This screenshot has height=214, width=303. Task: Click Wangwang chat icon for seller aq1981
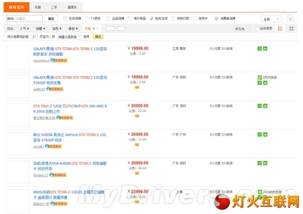point(54,146)
